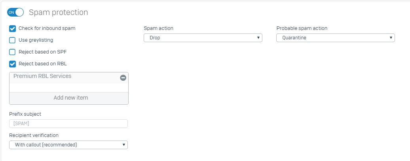Click the Reject based on SPF label text
Viewport: 410px width, 161px height.
click(x=40, y=52)
